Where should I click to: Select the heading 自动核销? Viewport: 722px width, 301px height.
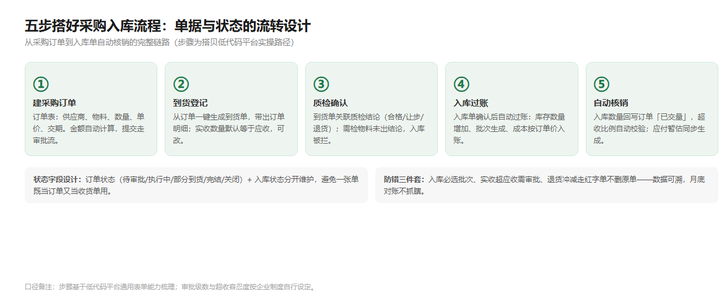point(611,103)
